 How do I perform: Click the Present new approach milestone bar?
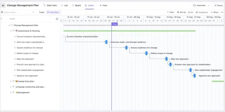[170, 64]
